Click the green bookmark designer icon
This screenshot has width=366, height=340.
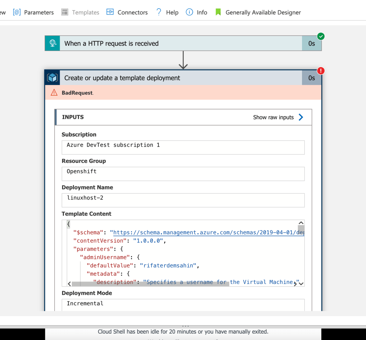click(218, 12)
